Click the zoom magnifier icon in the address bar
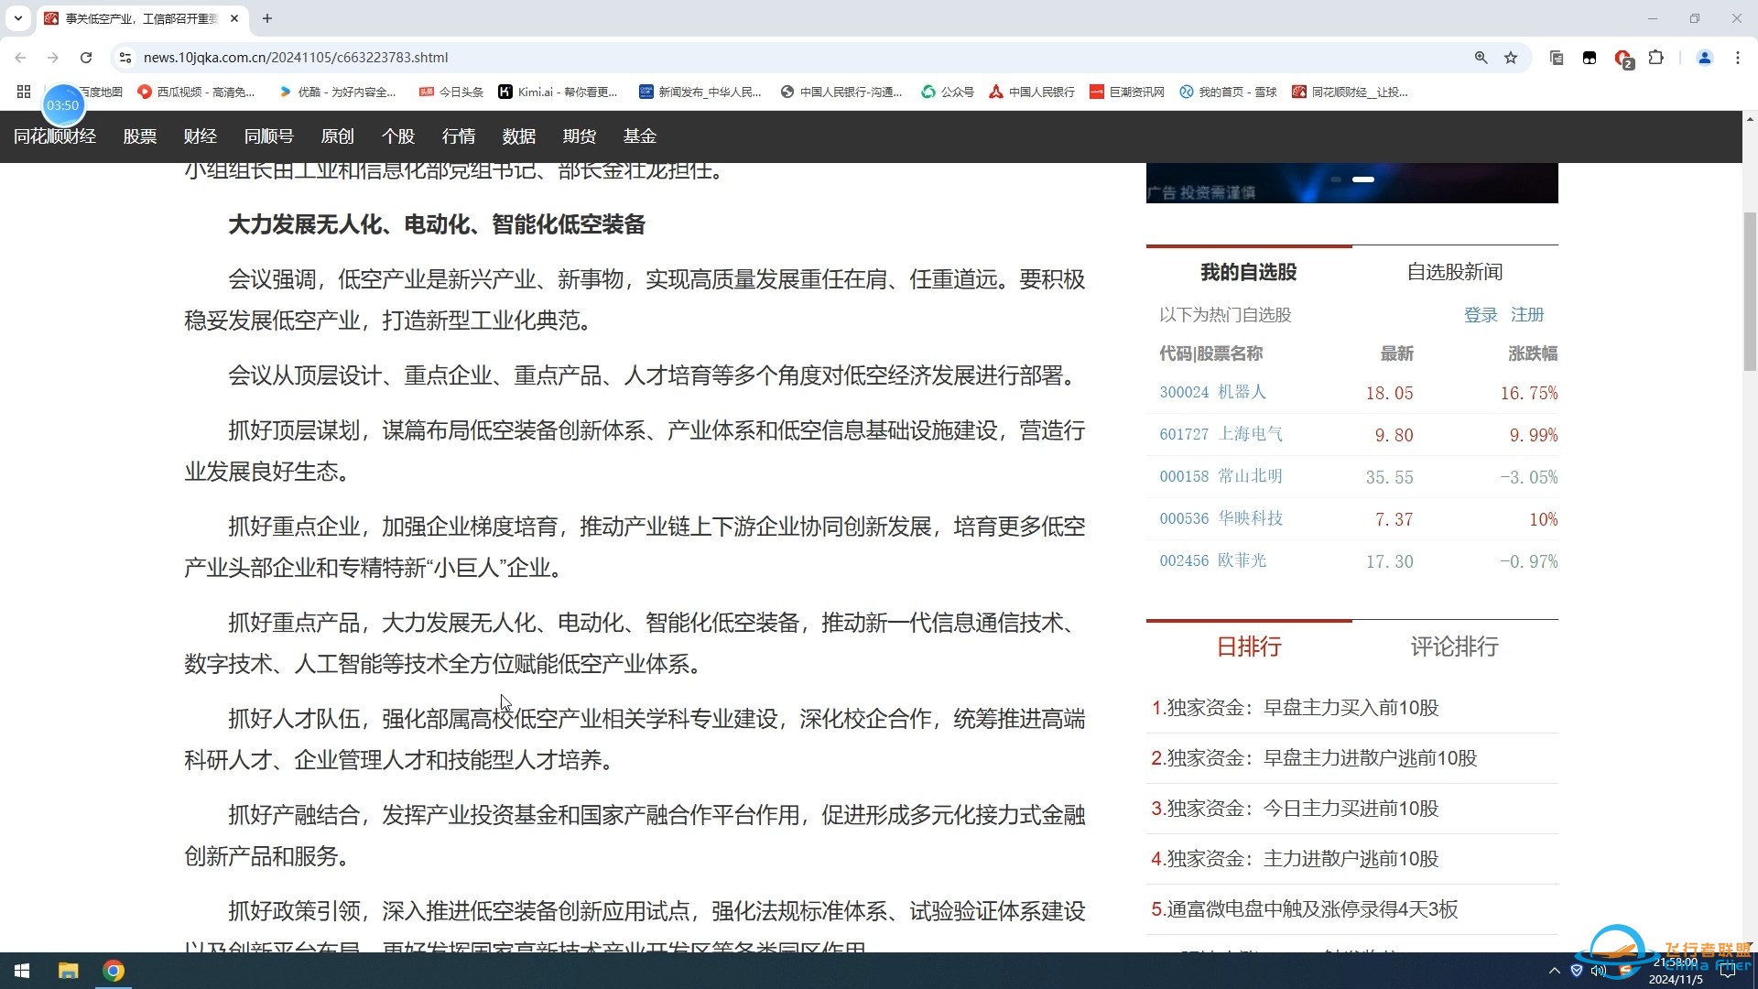 1481,57
